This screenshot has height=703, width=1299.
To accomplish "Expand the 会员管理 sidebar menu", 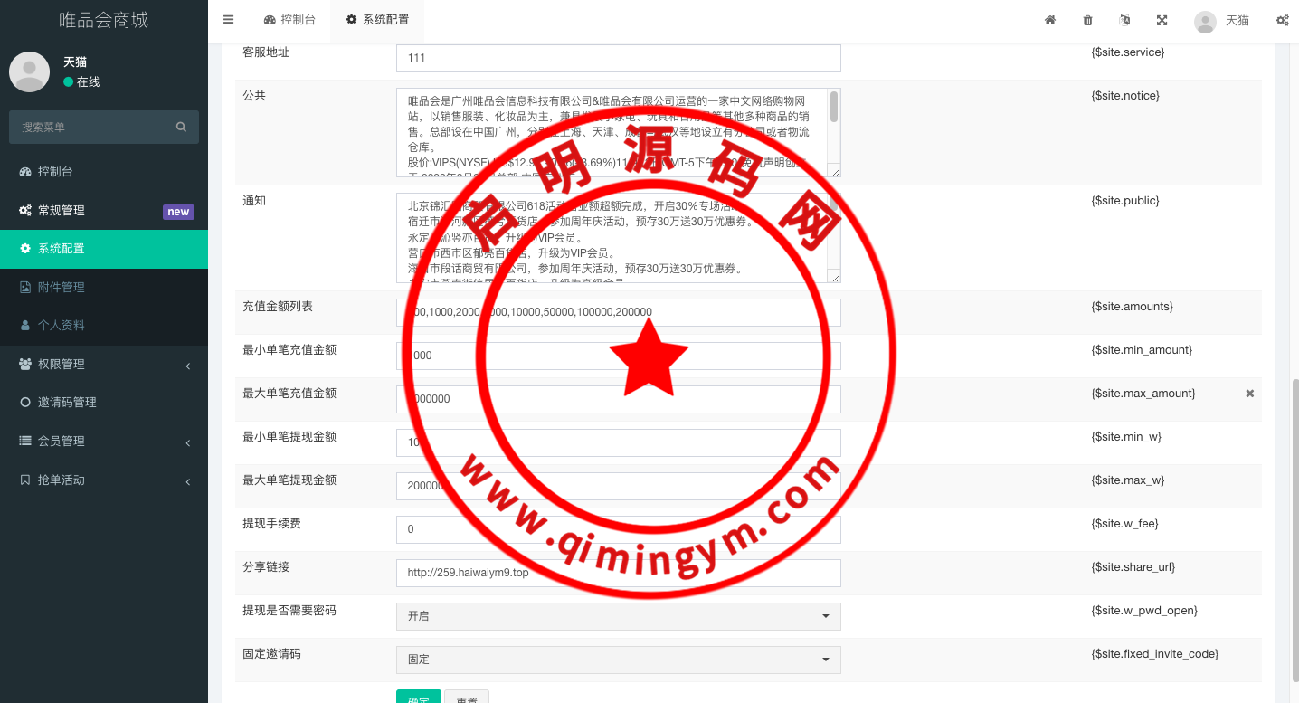I will point(104,441).
